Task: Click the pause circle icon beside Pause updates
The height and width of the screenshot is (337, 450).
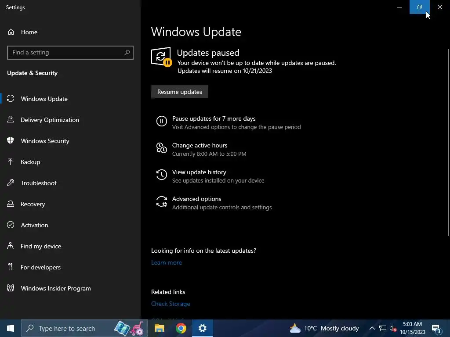Action: [x=162, y=121]
